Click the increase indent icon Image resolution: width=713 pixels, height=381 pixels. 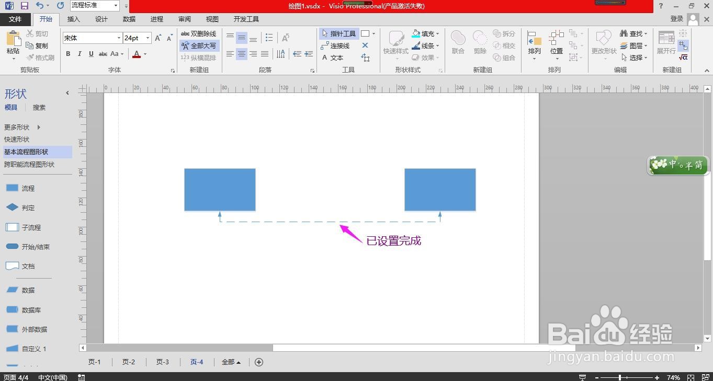pos(309,54)
